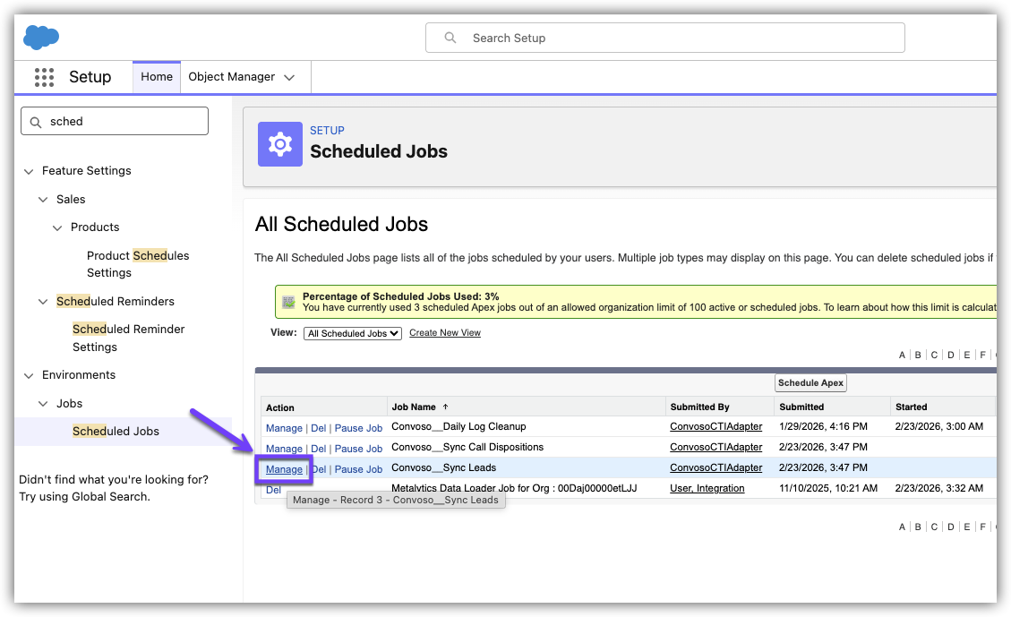Viewport: 1011px width, 617px height.
Task: Click the Create New View link
Action: (445, 333)
